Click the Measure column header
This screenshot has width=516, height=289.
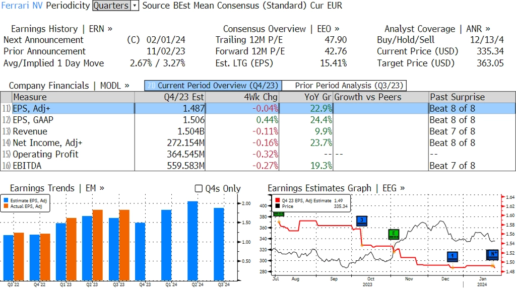pyautogui.click(x=73, y=97)
